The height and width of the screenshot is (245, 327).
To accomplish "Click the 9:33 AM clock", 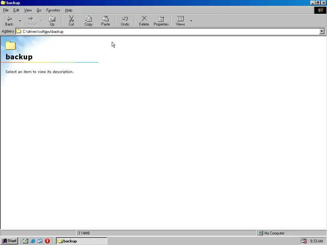I will (316, 241).
